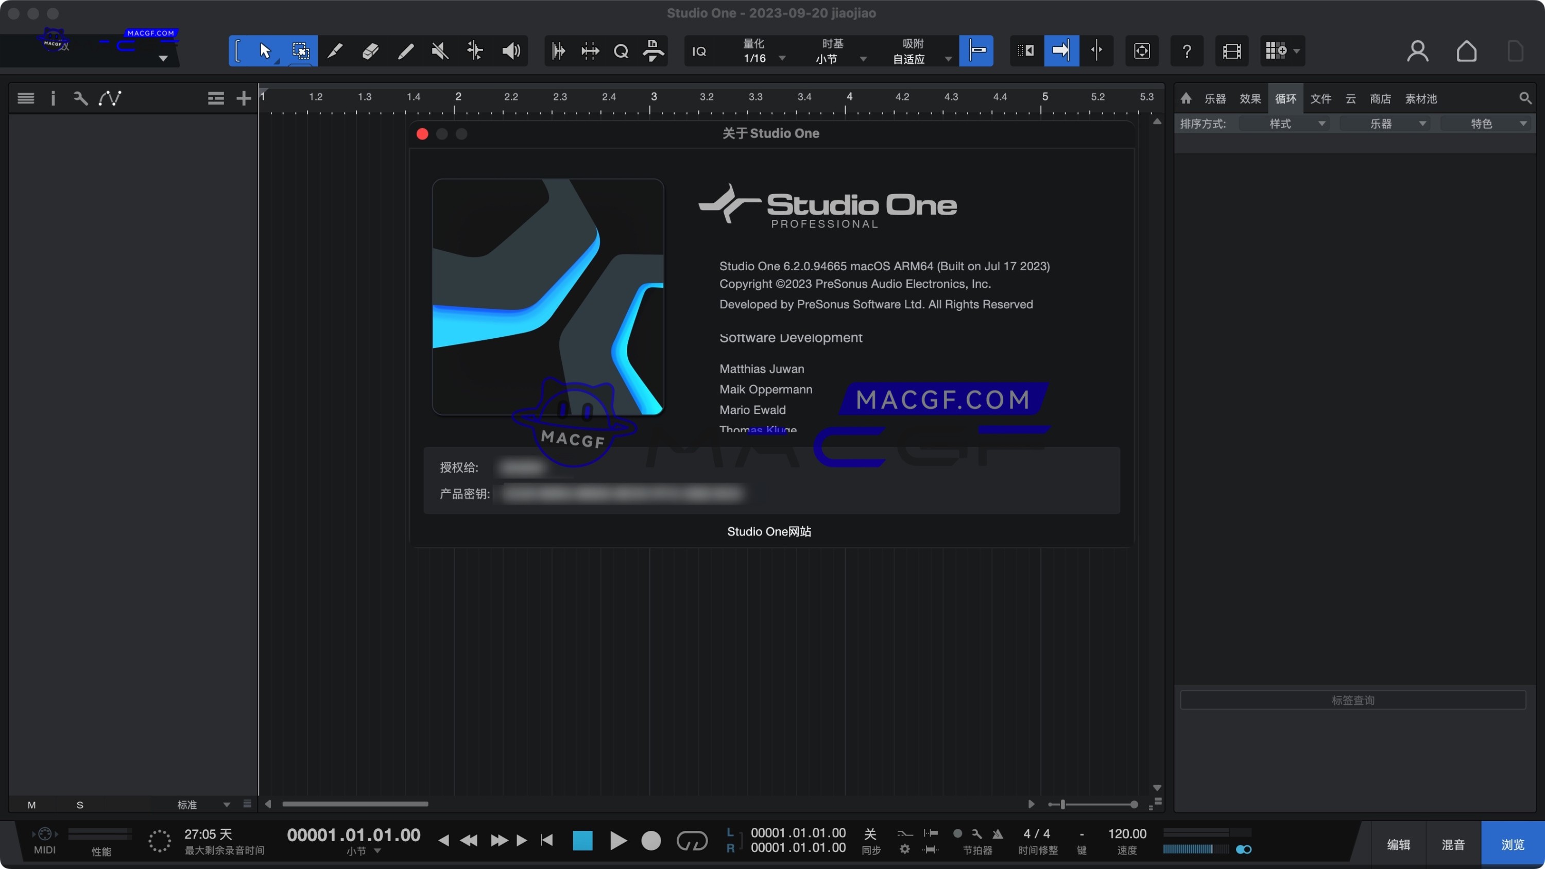Select the Arrow tool
Viewport: 1545px width, 869px height.
(266, 51)
